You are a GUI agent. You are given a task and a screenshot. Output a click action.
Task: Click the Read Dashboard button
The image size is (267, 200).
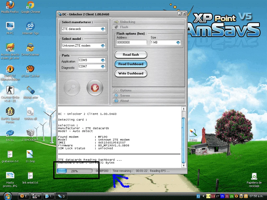[x=131, y=64]
